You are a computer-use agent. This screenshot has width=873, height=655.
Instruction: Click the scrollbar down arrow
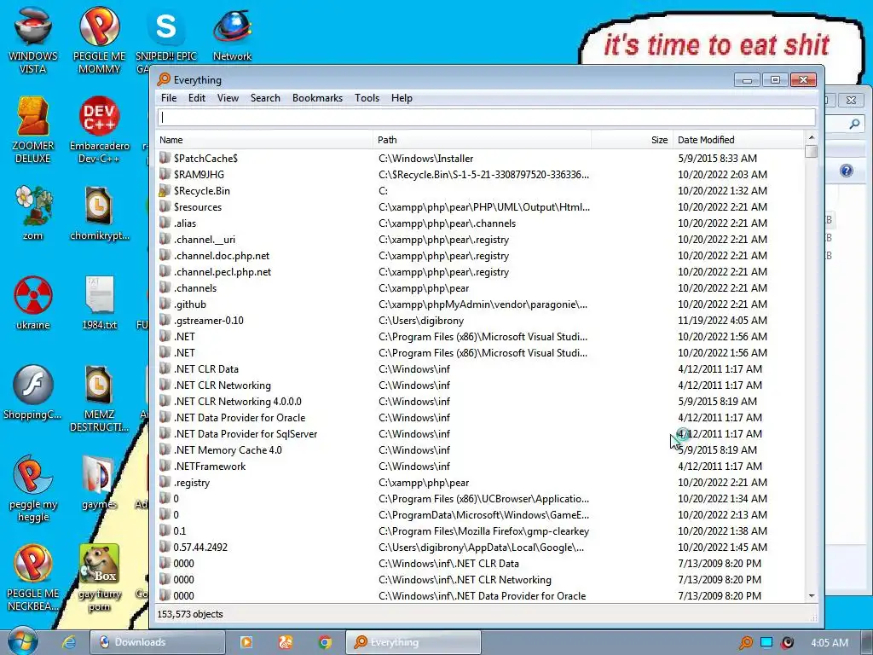tap(812, 595)
